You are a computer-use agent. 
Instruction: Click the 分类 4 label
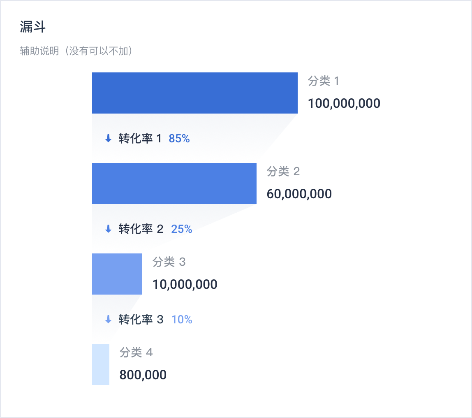(x=136, y=353)
